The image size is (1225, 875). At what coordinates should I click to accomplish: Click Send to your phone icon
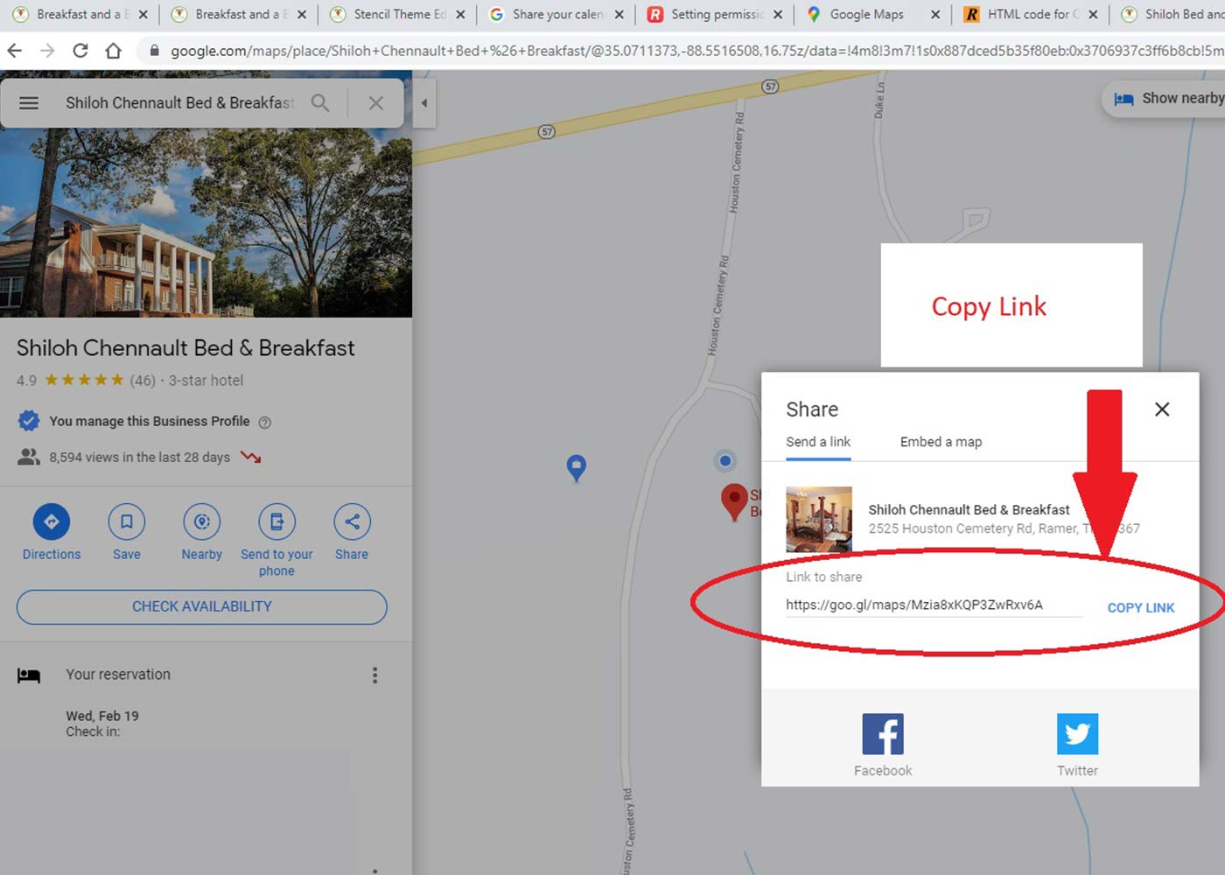coord(277,522)
